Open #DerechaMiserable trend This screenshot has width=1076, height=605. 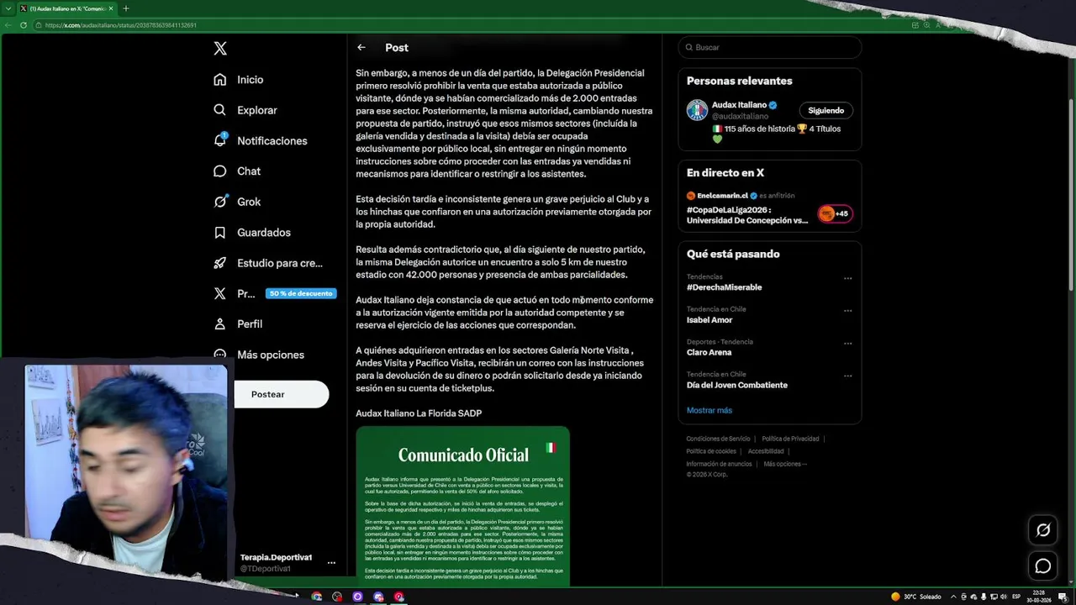coord(724,287)
